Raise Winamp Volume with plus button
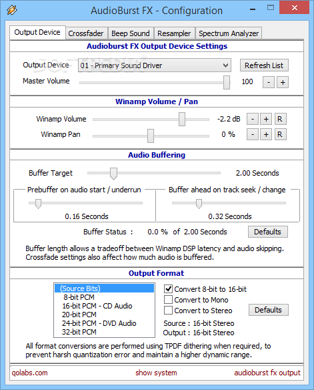 tap(266, 119)
